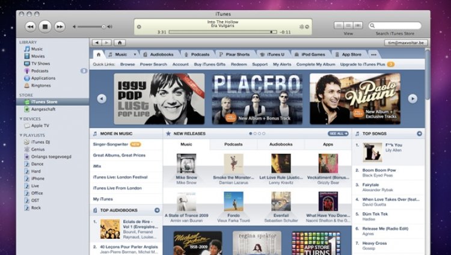Skip back with the rewind button
The image size is (451, 255).
(x=30, y=27)
